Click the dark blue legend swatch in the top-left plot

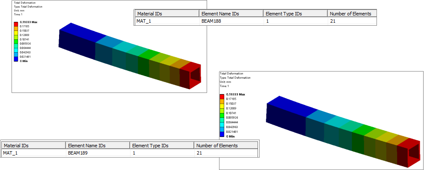(16, 59)
